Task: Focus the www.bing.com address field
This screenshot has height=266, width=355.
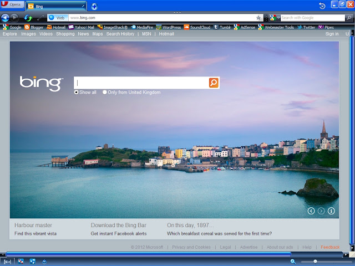Action: [162, 18]
